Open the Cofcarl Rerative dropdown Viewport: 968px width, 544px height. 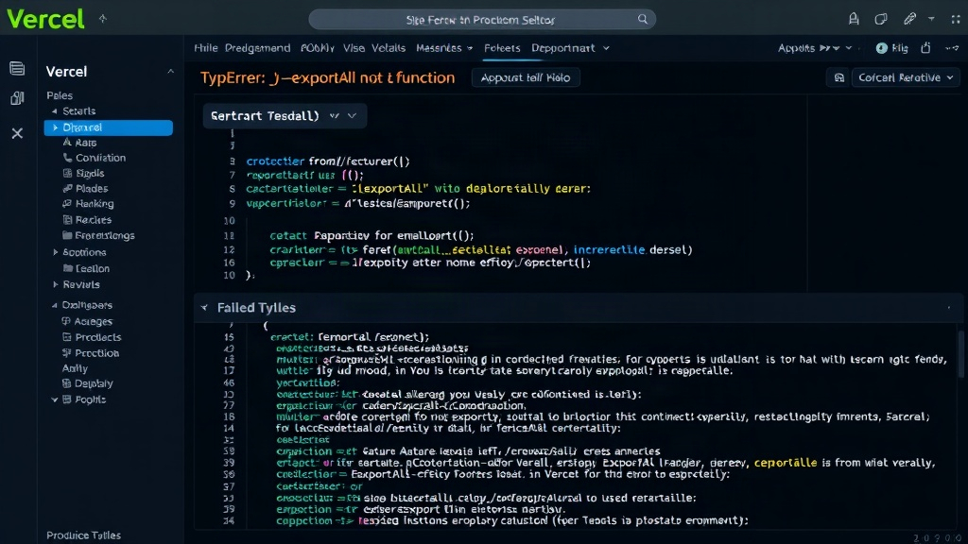(x=905, y=77)
